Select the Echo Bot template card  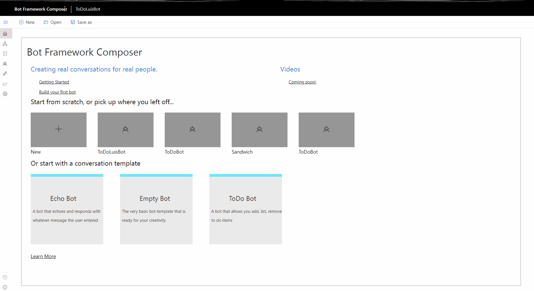[x=67, y=209]
